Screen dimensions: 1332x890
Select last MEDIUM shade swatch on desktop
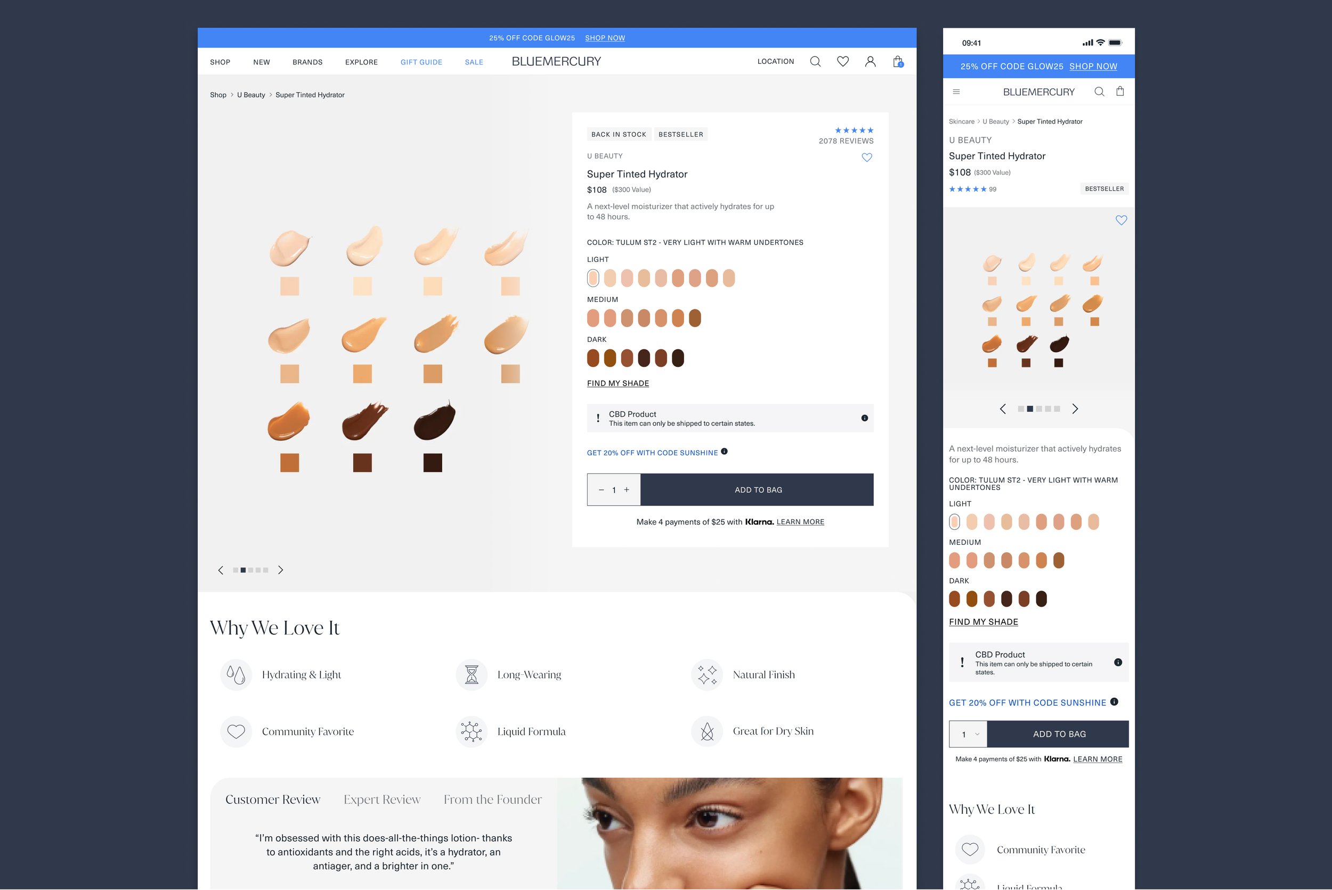click(x=695, y=318)
